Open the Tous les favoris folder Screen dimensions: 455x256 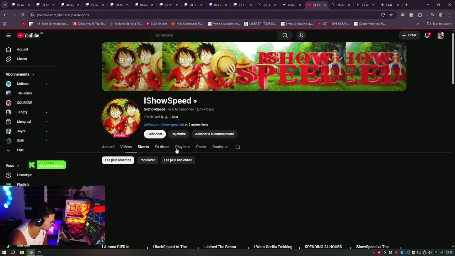439,24
